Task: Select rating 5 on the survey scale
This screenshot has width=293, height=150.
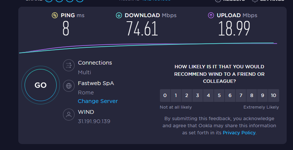Action: [219, 96]
